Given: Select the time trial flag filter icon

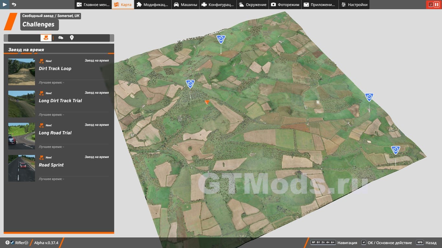Looking at the screenshot, I should [x=46, y=38].
